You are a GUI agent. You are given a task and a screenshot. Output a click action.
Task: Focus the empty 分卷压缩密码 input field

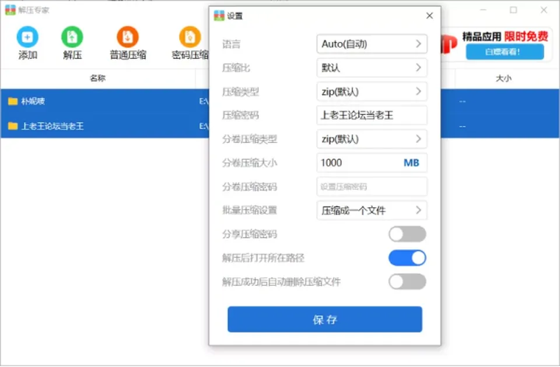pos(372,187)
